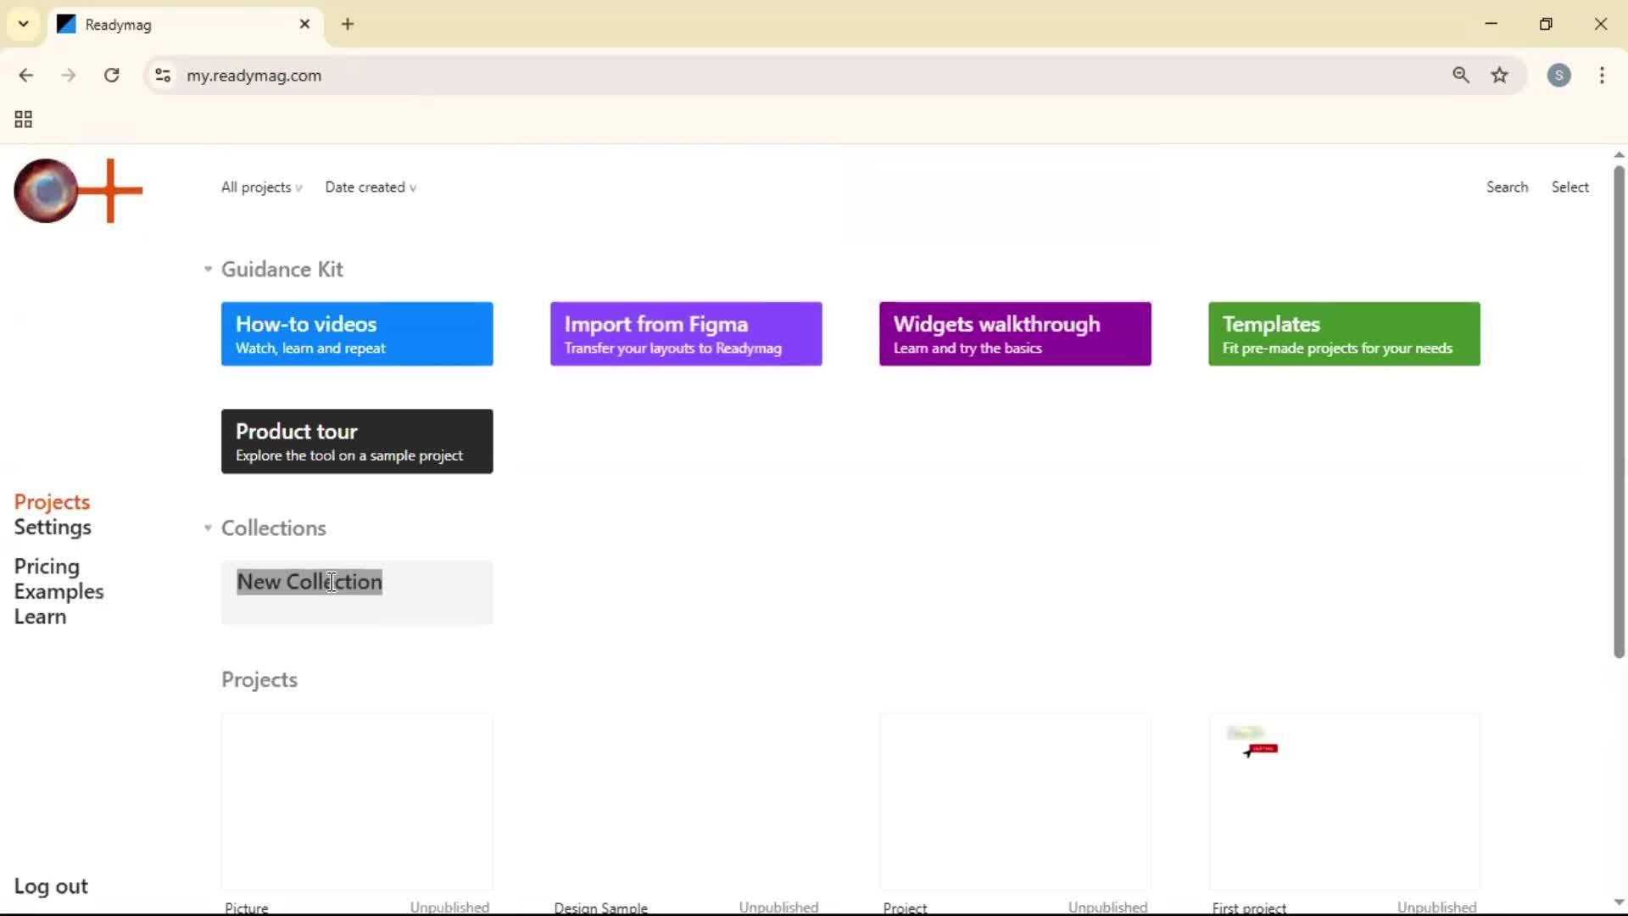Open the Templates card

tap(1343, 333)
